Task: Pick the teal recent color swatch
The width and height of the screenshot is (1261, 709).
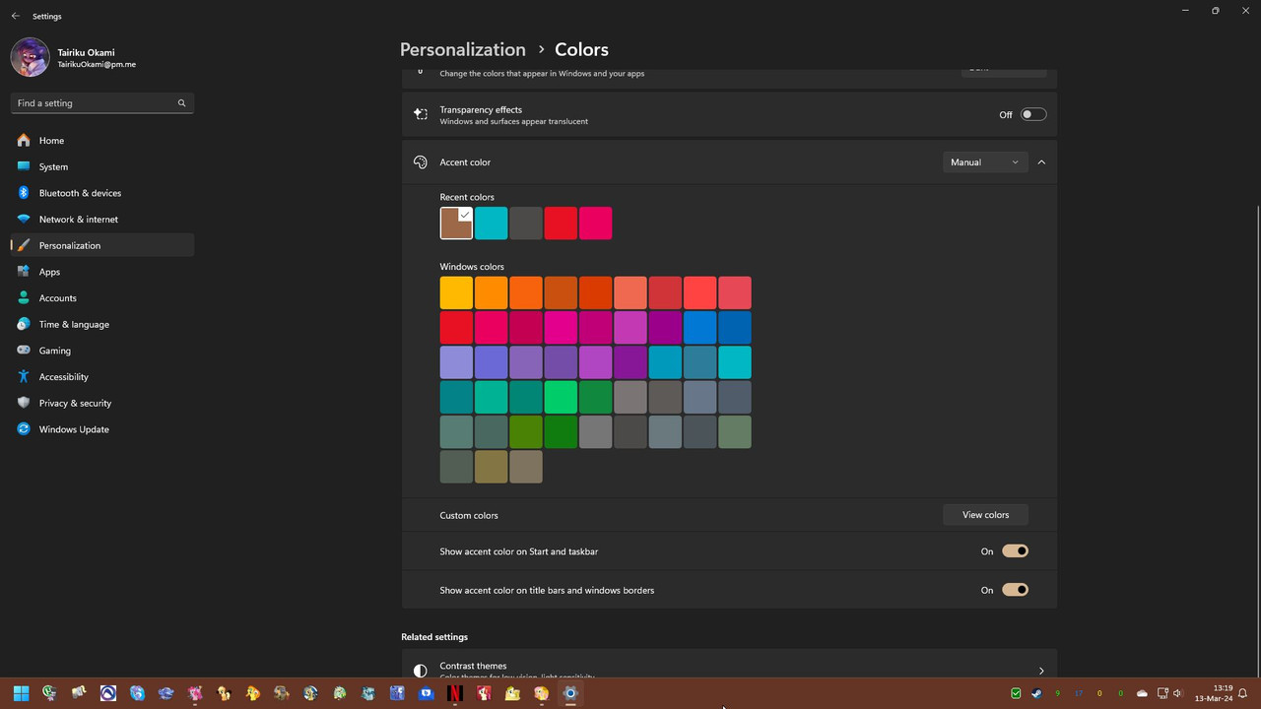Action: tap(491, 224)
